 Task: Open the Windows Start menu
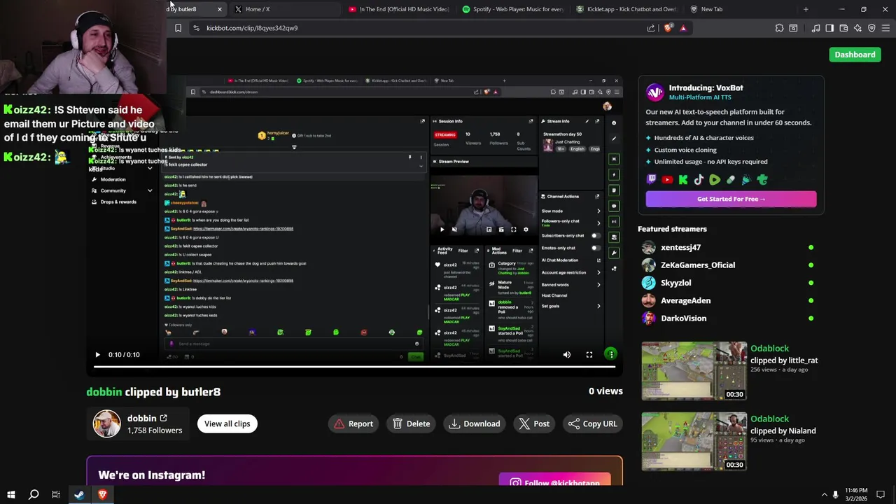click(x=11, y=494)
